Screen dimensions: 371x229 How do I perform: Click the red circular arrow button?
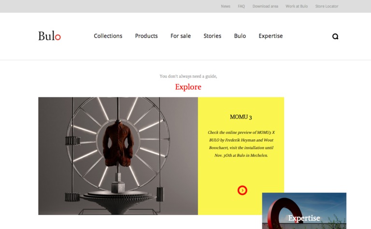click(243, 190)
